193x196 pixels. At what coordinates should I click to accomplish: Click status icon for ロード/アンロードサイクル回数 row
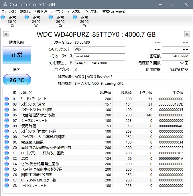click(x=7, y=153)
